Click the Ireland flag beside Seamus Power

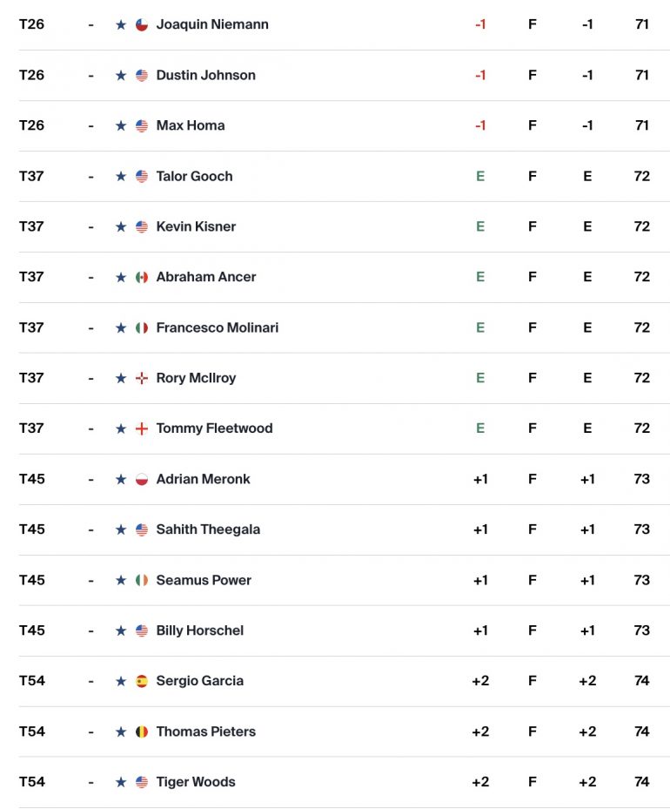point(142,581)
